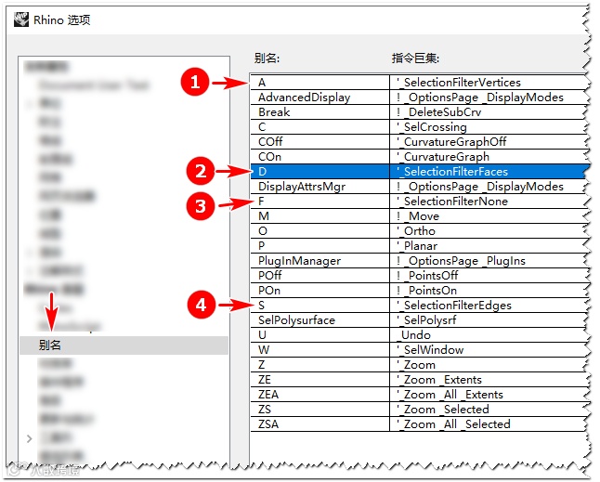Select alias cell 'COff'
Image resolution: width=600 pixels, height=482 pixels.
click(x=320, y=142)
